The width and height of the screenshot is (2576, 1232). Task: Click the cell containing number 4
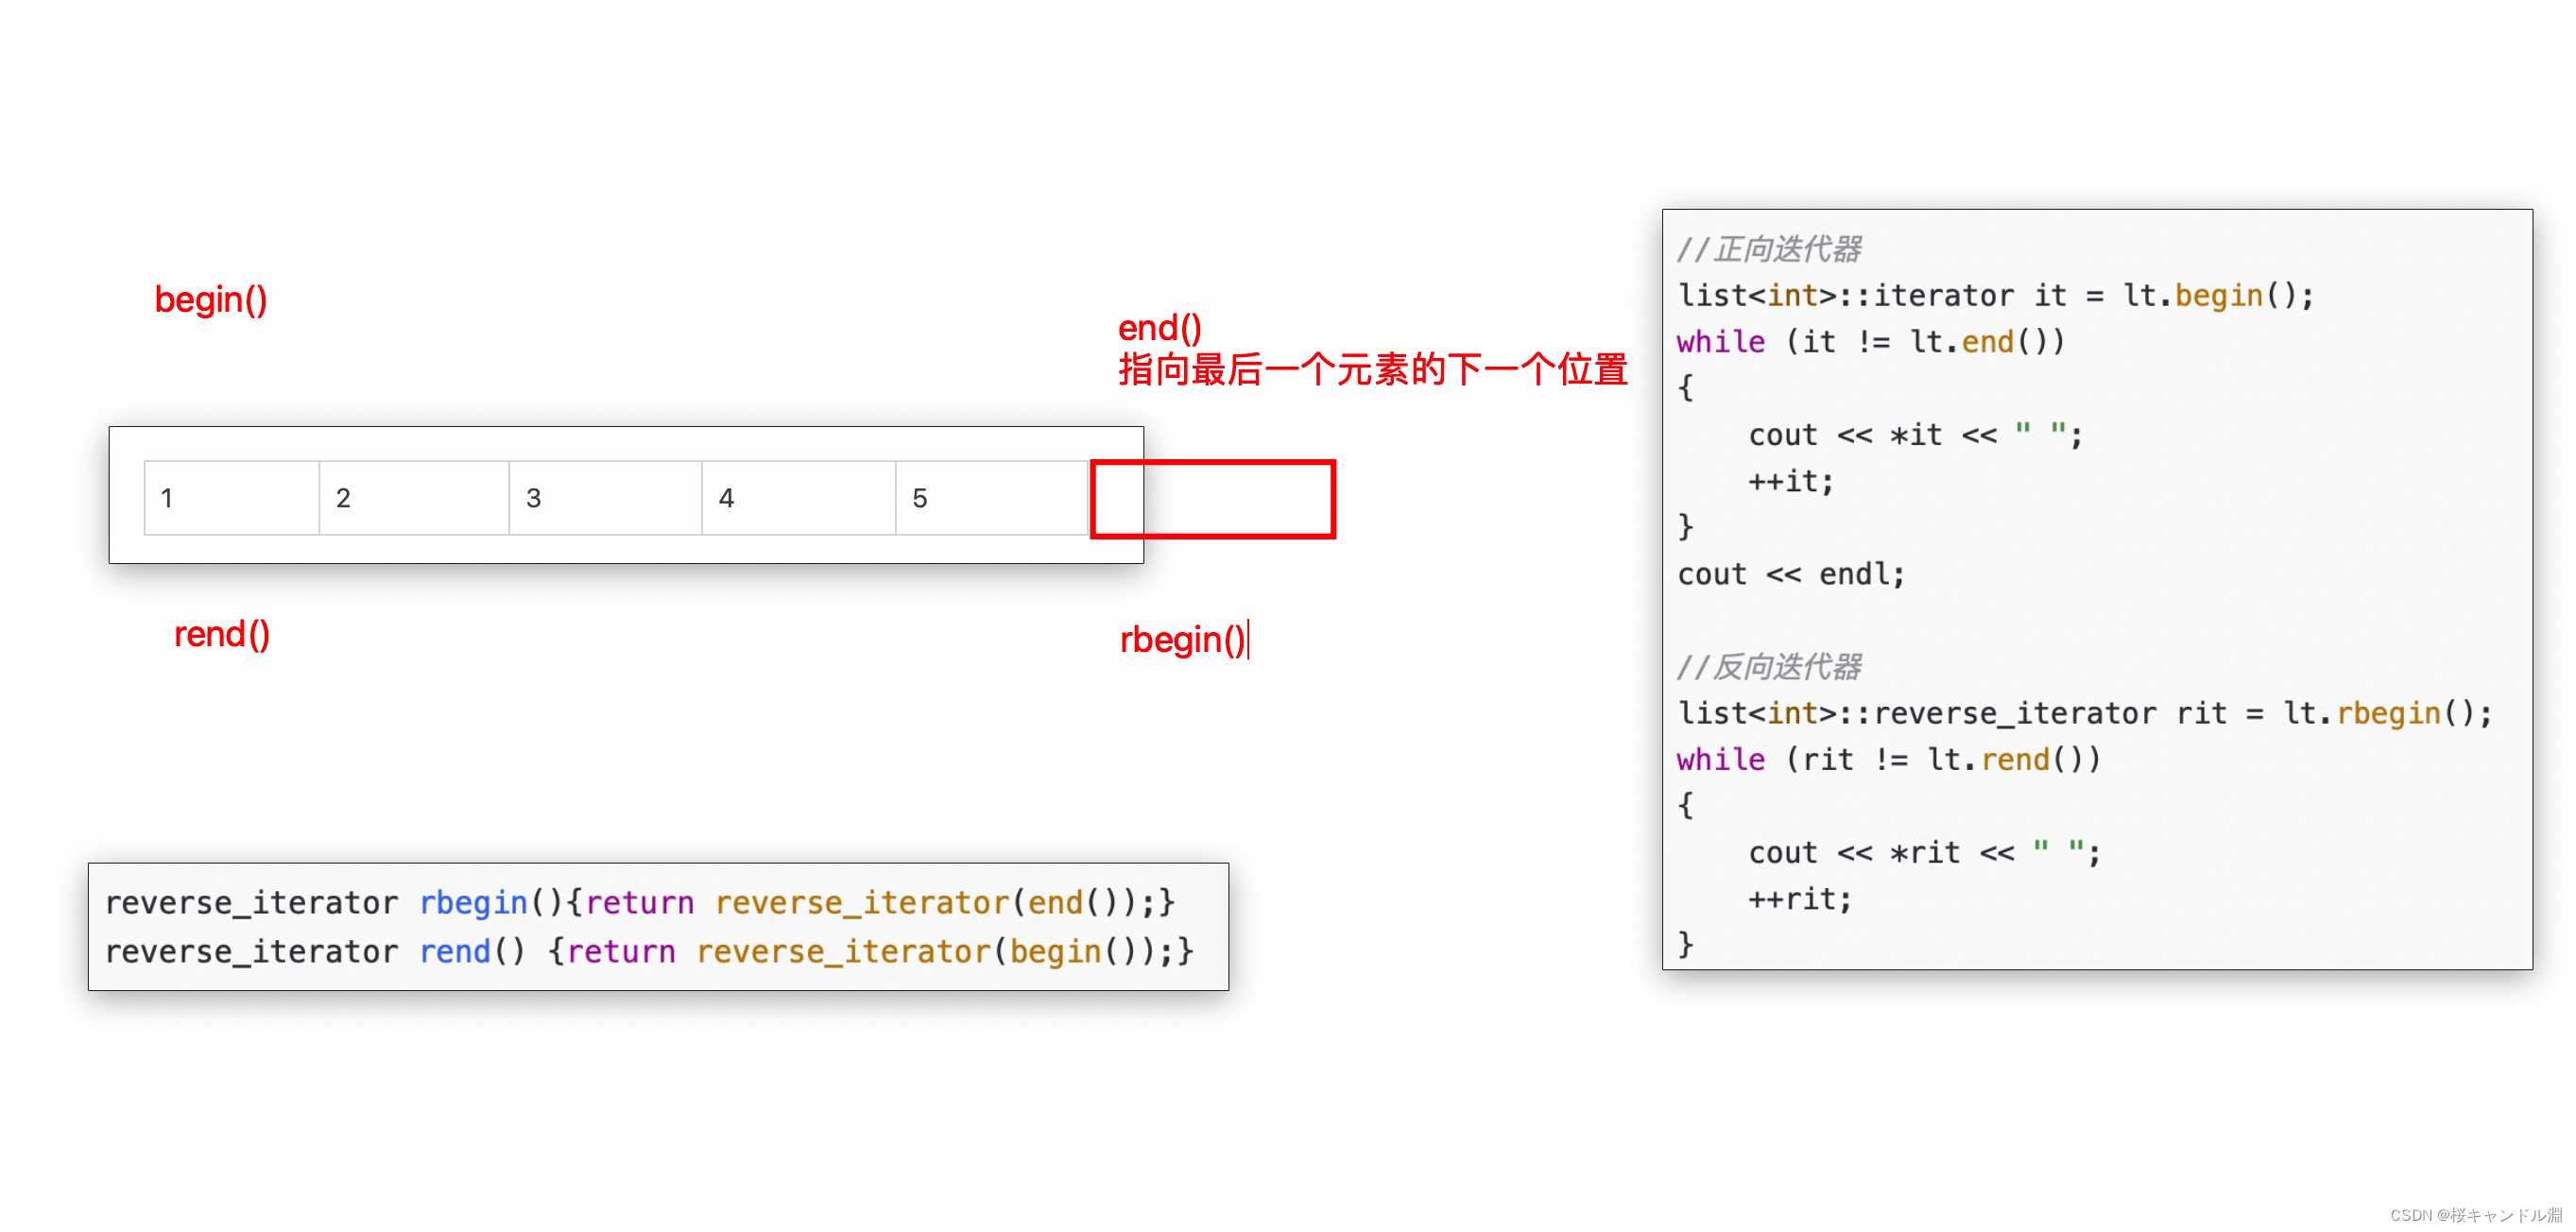(x=799, y=498)
